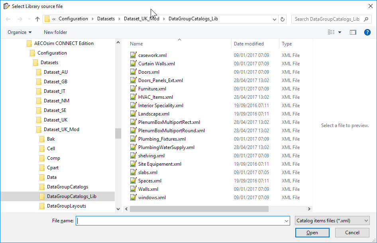Change the view layout icon

tap(331, 32)
